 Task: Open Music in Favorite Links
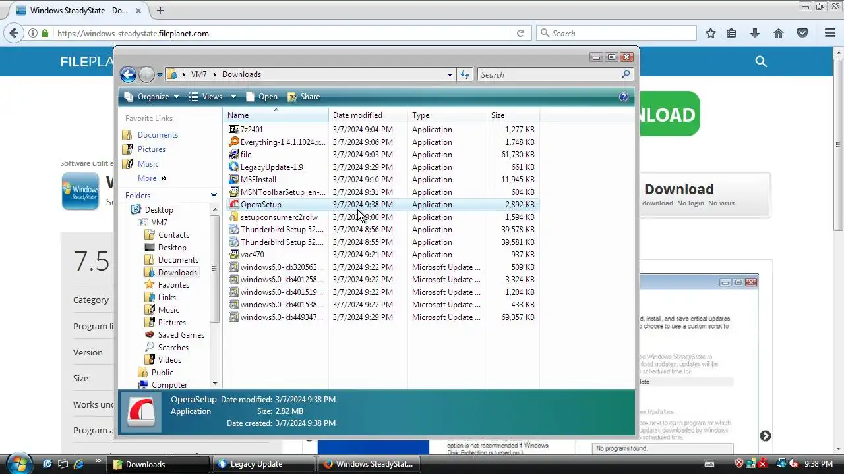(x=140, y=164)
